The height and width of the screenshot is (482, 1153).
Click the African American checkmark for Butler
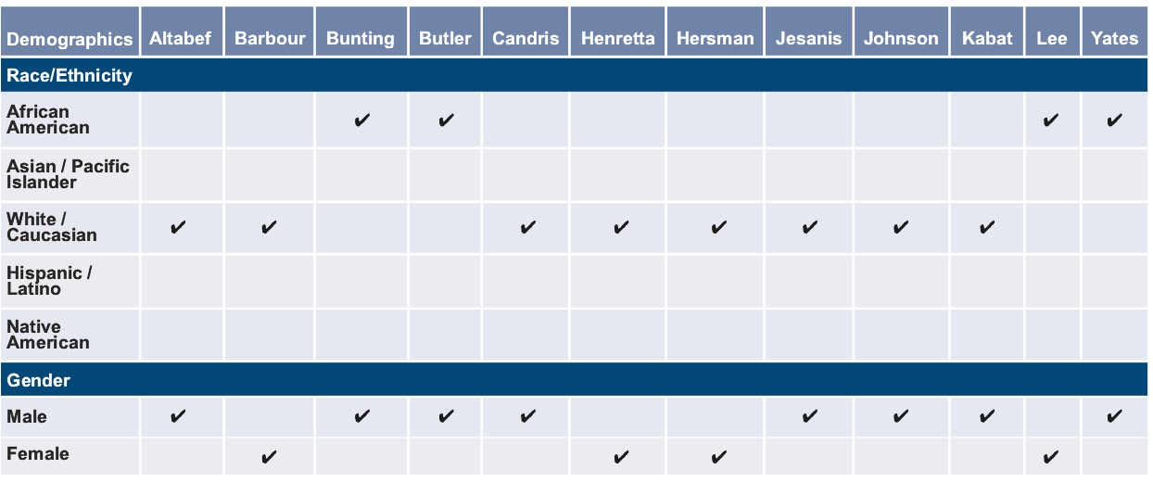point(446,121)
